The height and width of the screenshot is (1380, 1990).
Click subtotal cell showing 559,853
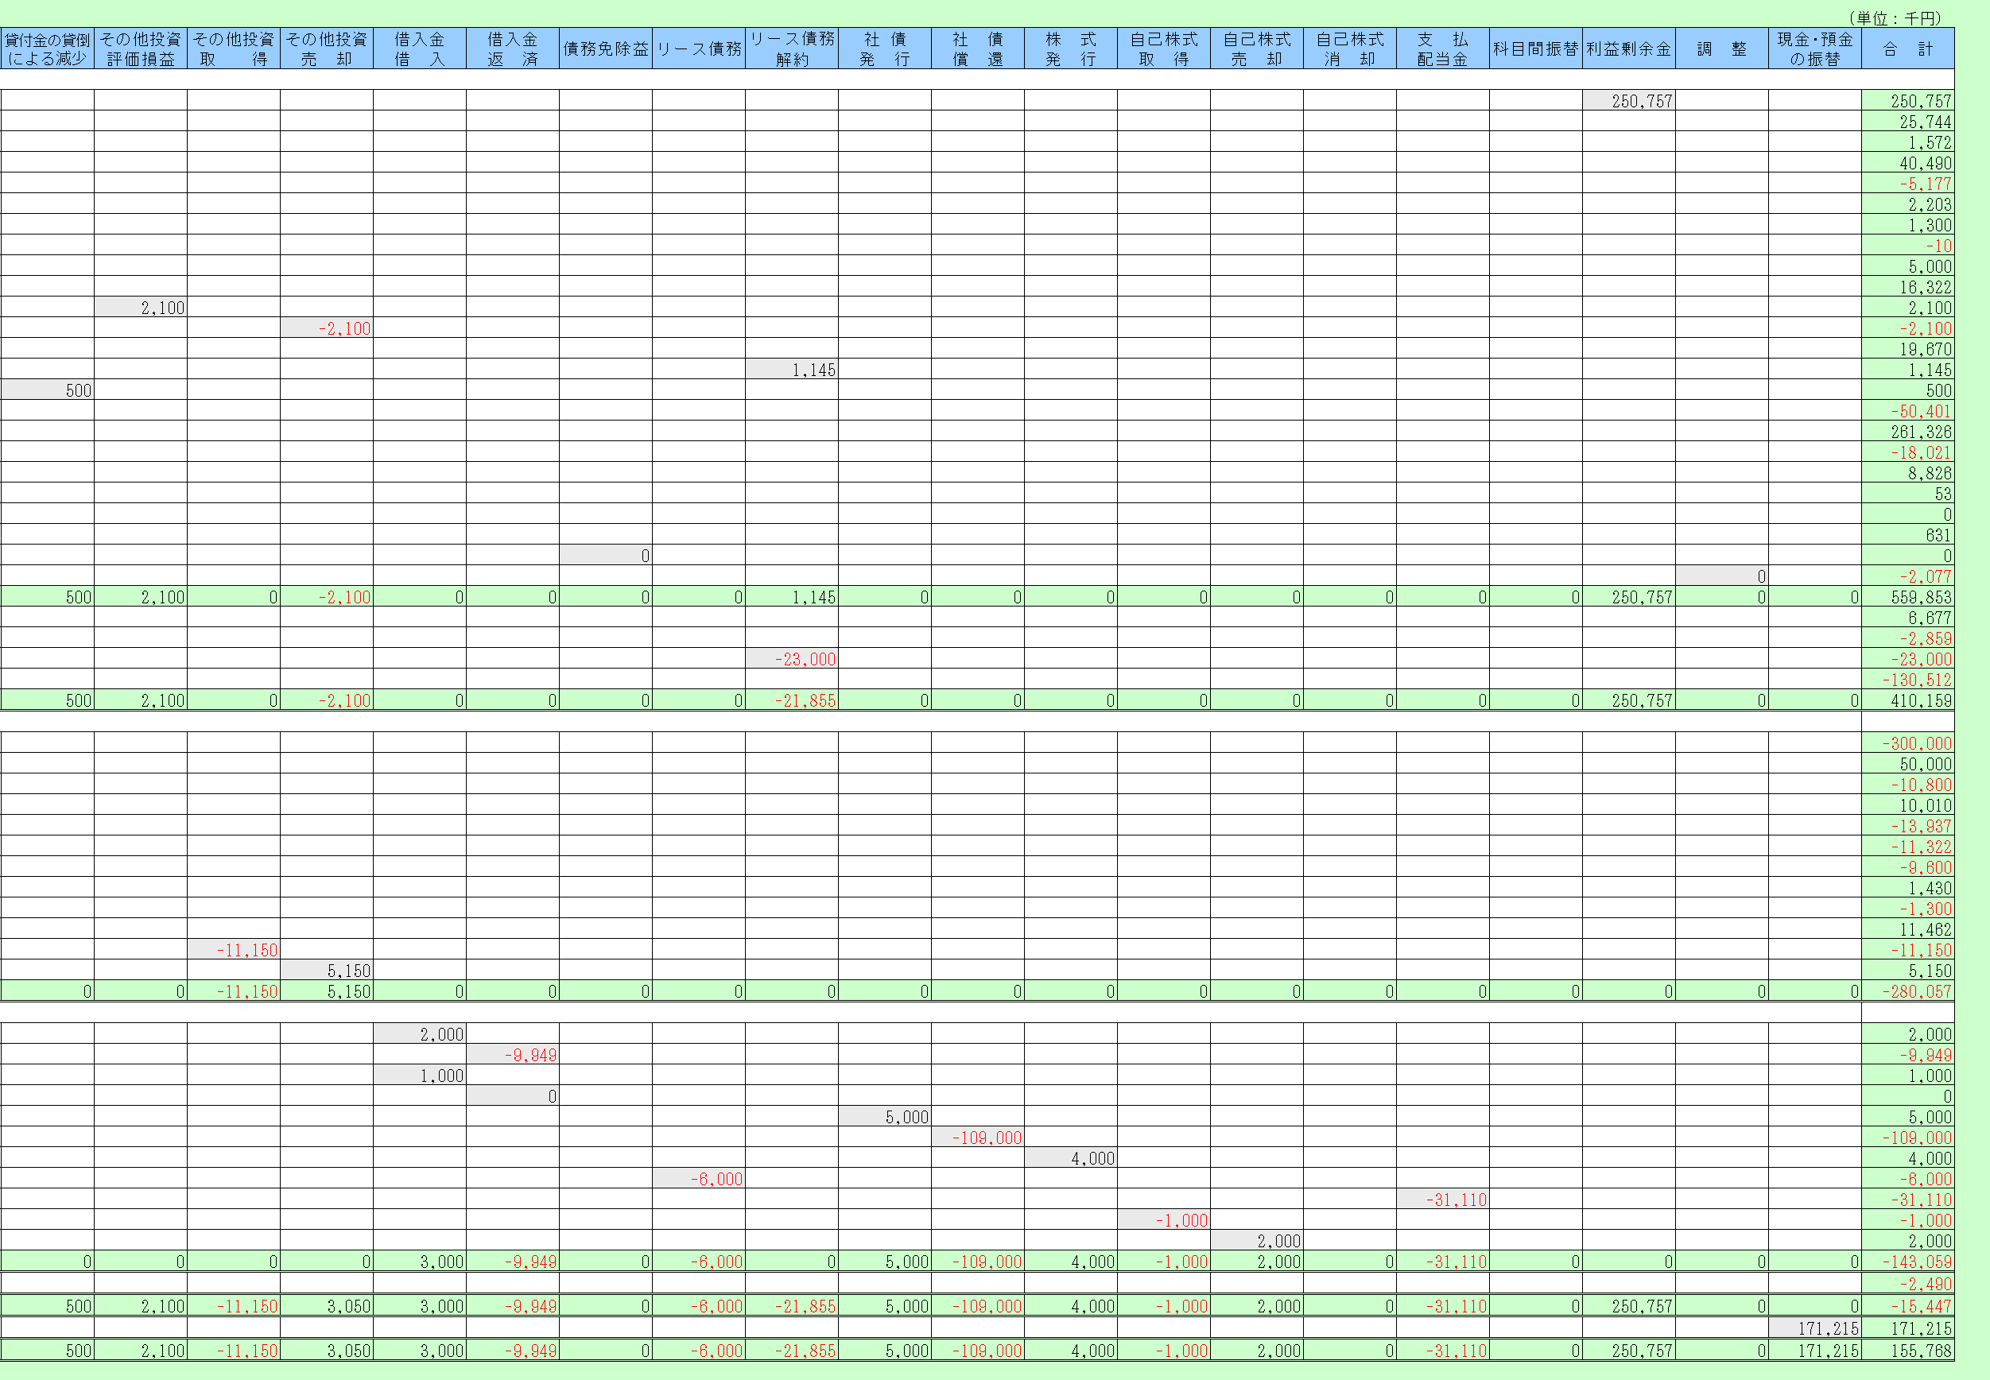tap(1908, 598)
